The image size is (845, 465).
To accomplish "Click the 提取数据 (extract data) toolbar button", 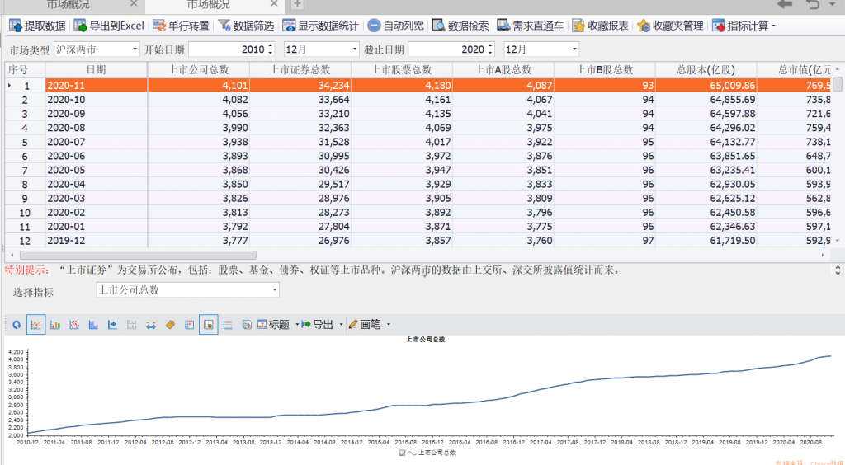I will [x=36, y=26].
